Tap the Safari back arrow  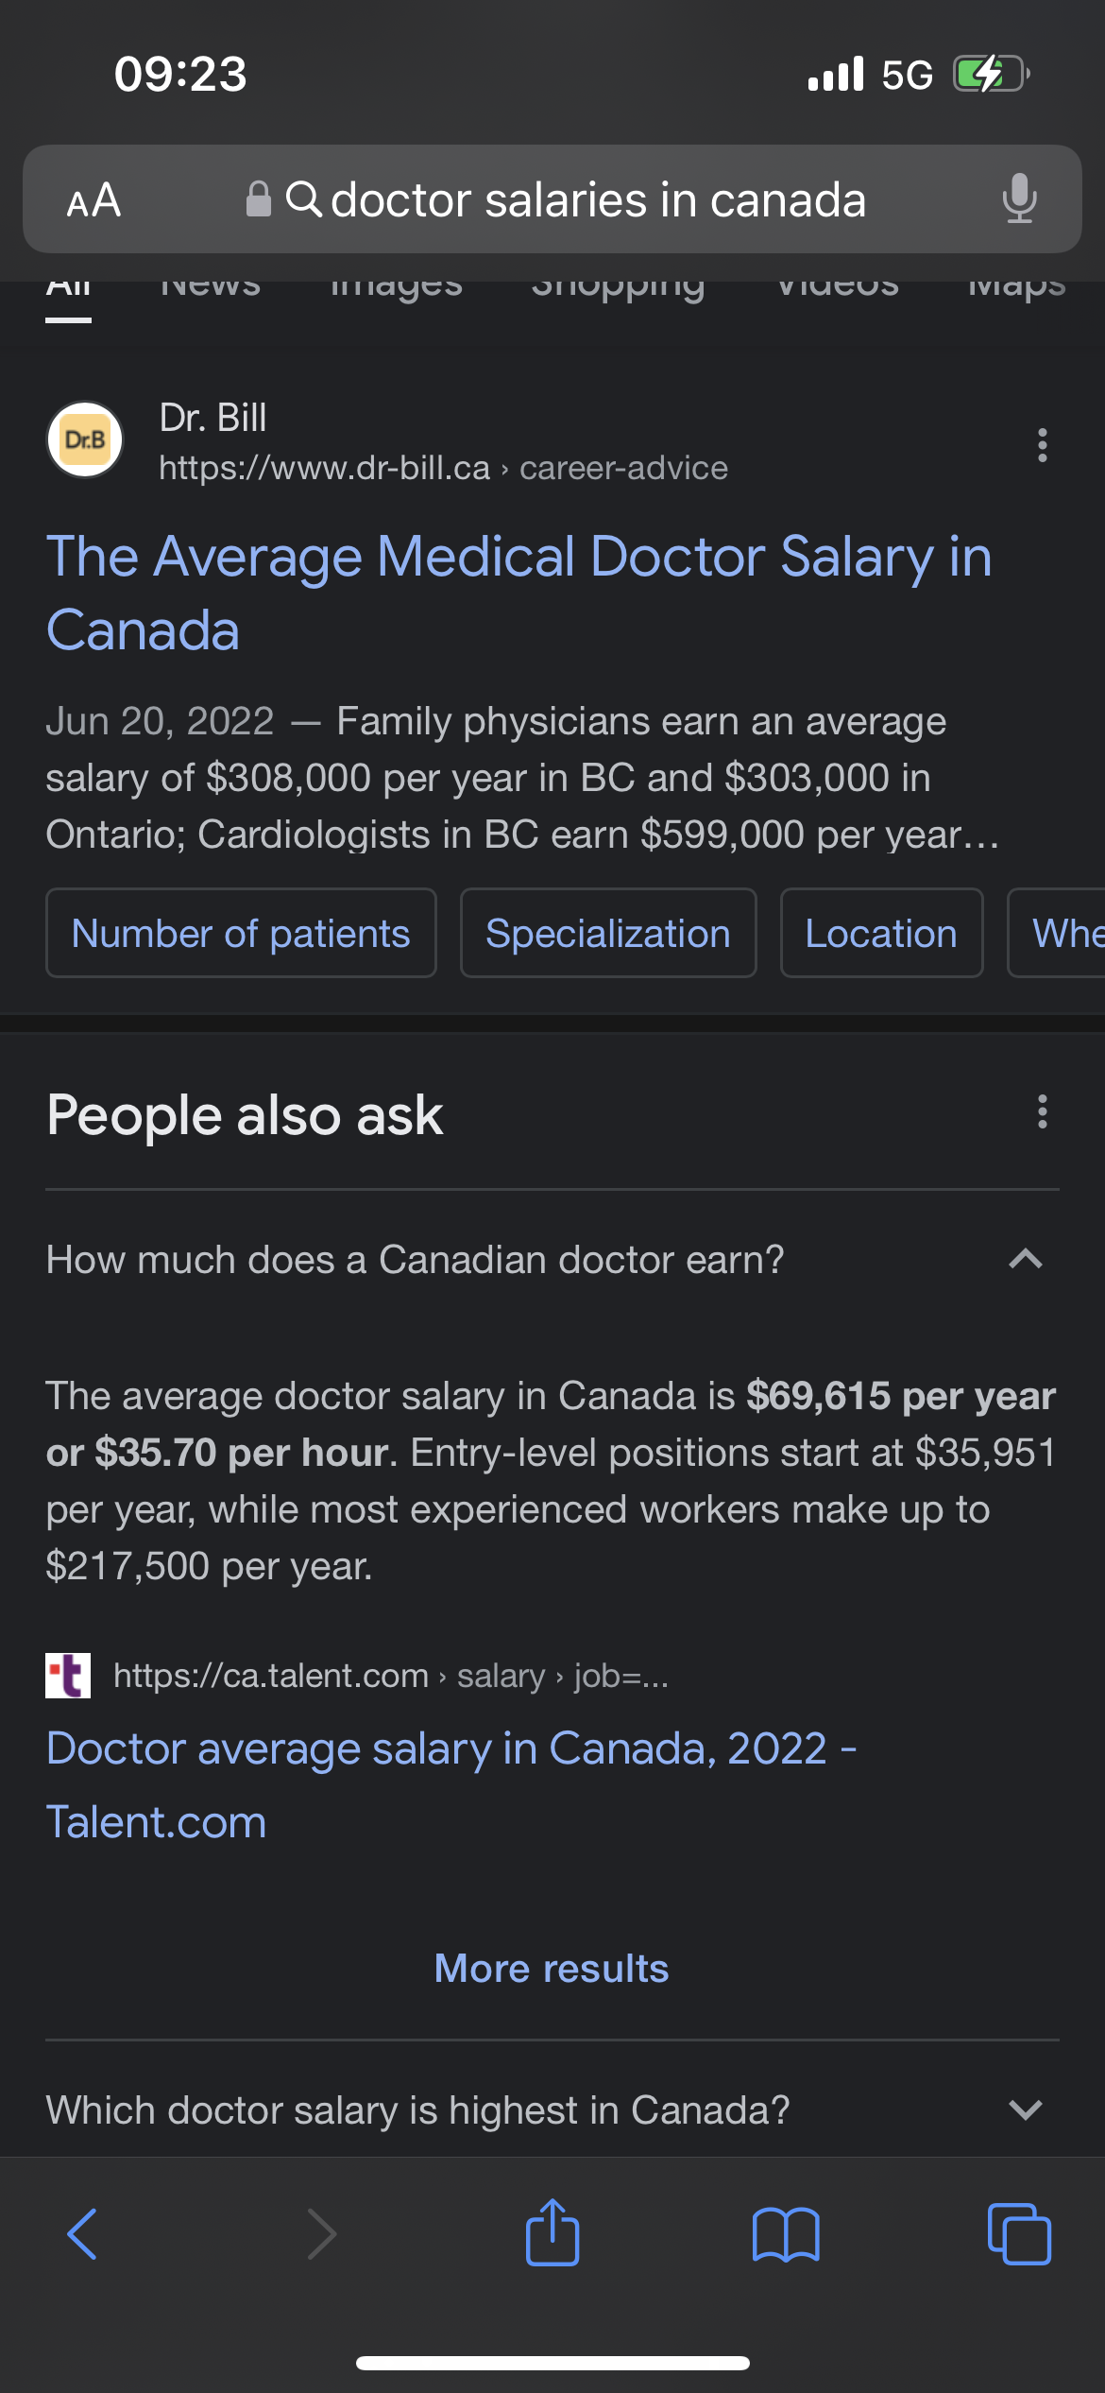82,2234
